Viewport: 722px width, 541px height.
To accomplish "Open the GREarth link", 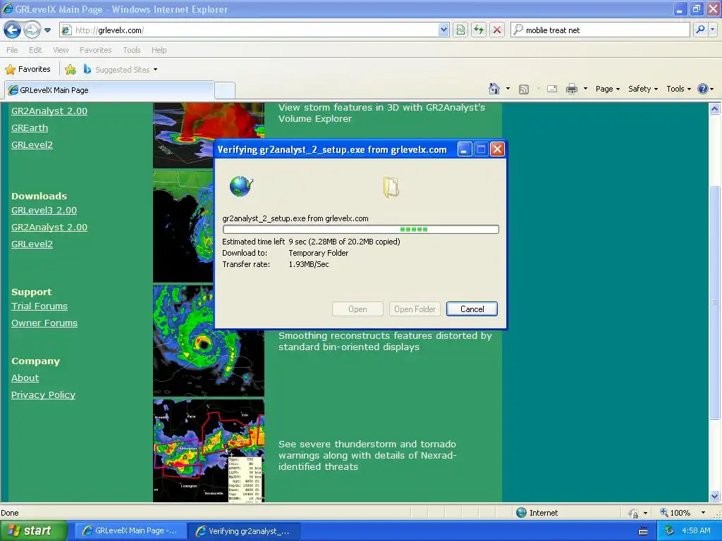I will coord(30,128).
